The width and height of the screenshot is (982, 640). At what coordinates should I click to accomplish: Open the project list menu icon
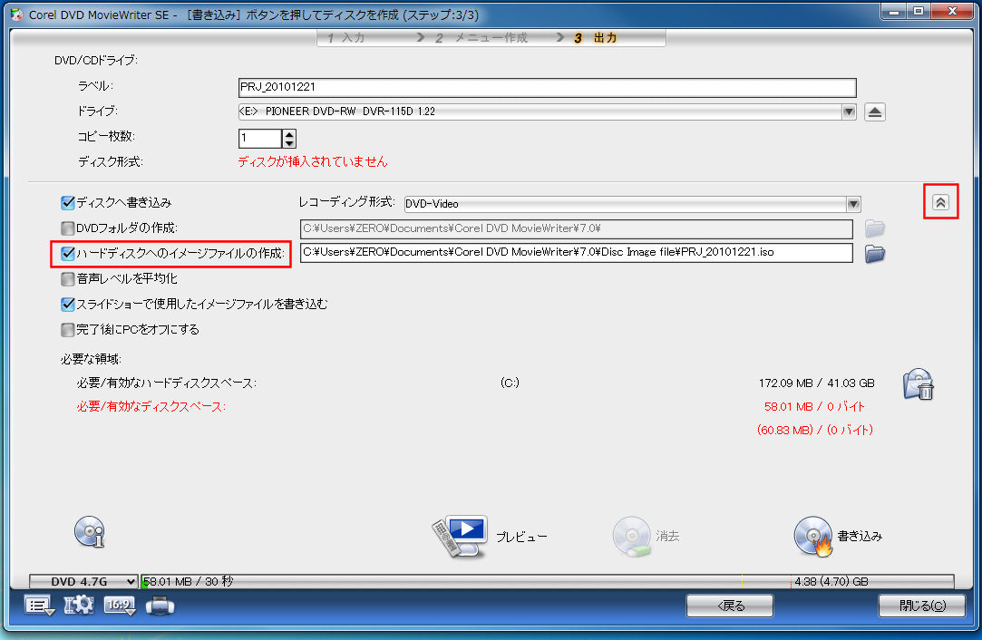pos(40,606)
